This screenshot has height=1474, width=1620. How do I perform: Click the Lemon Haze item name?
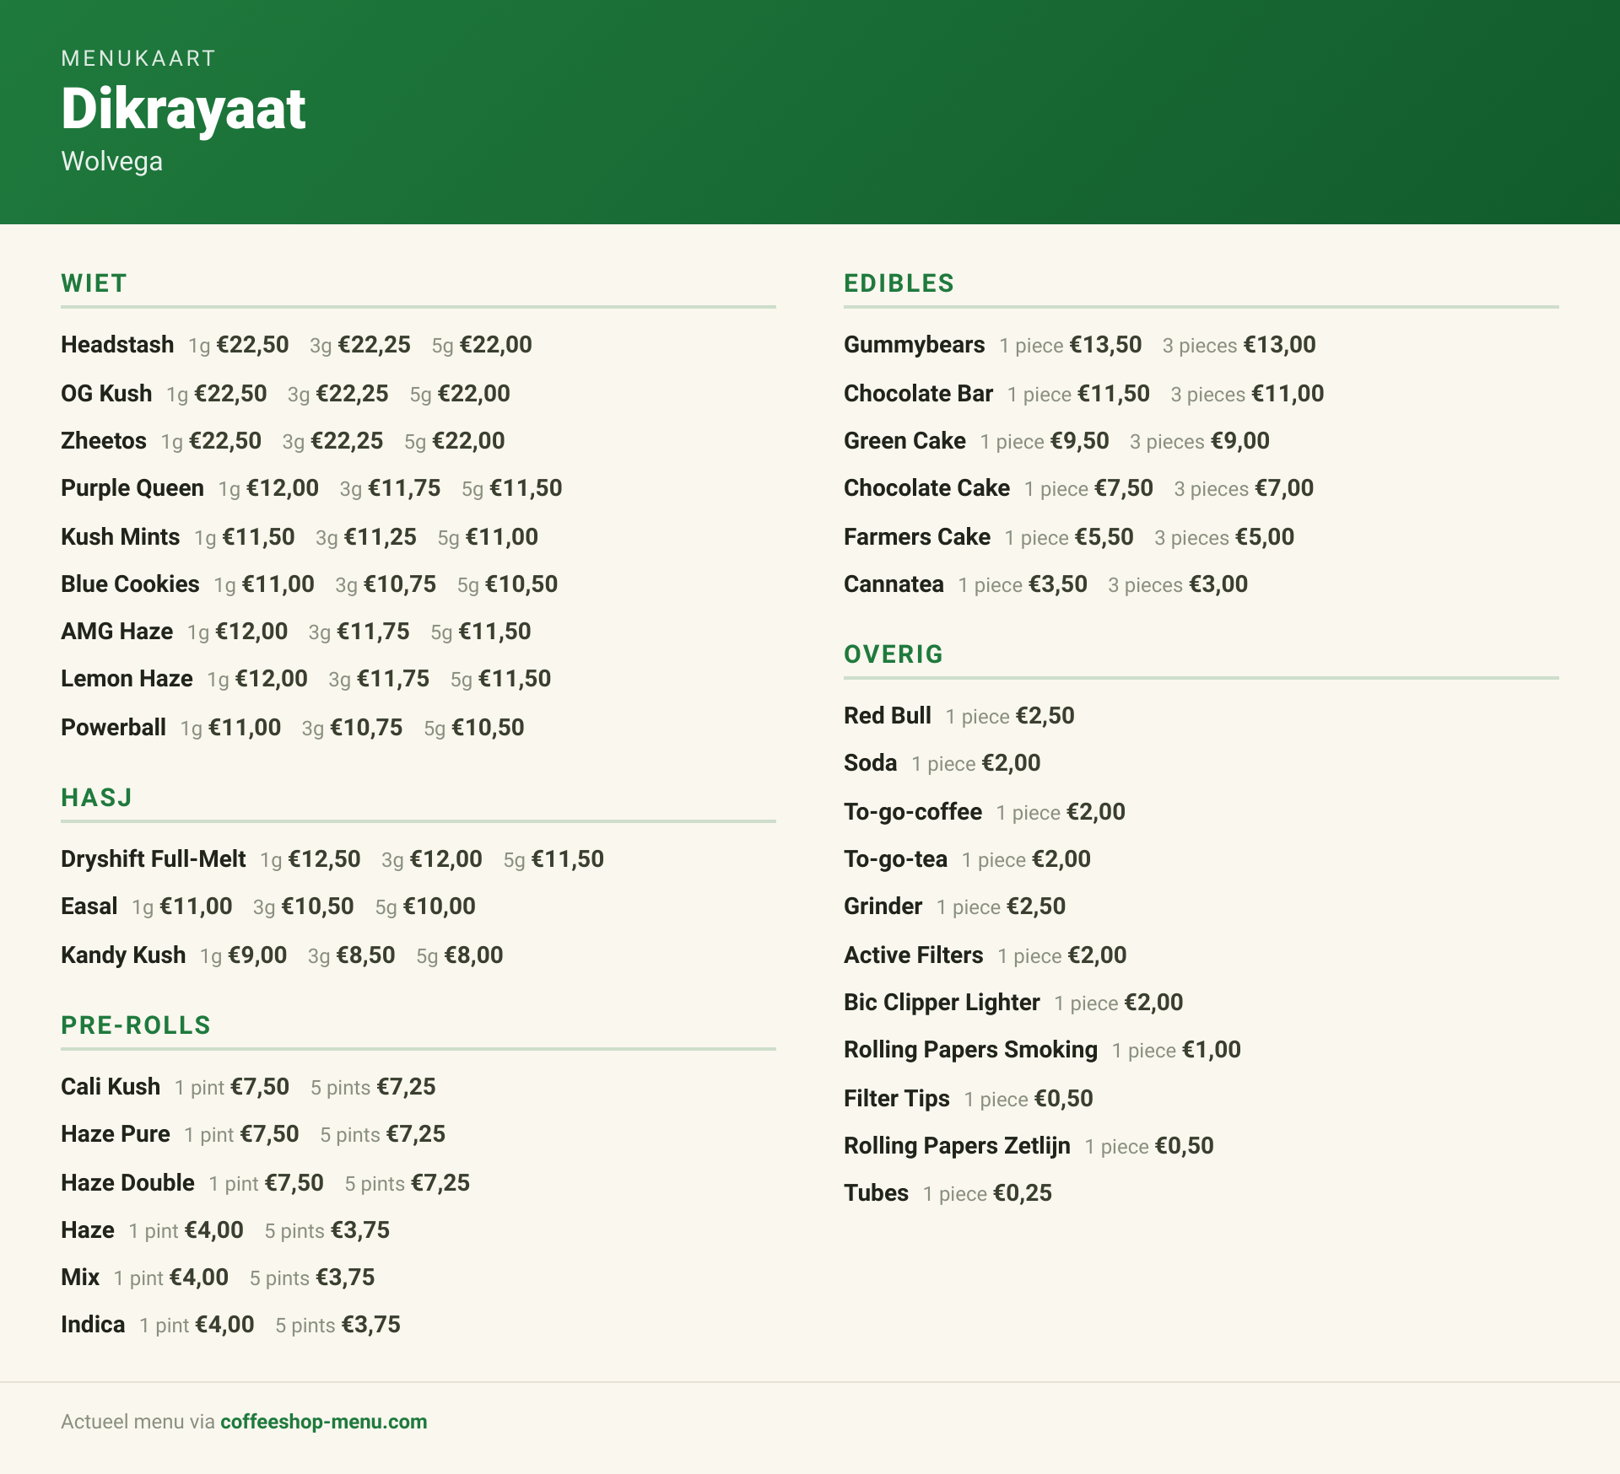127,679
